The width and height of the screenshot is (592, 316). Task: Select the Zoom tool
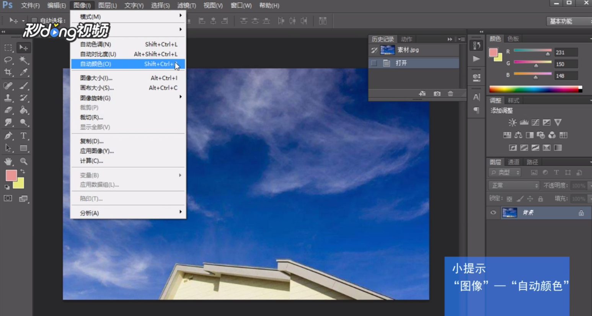(x=24, y=161)
